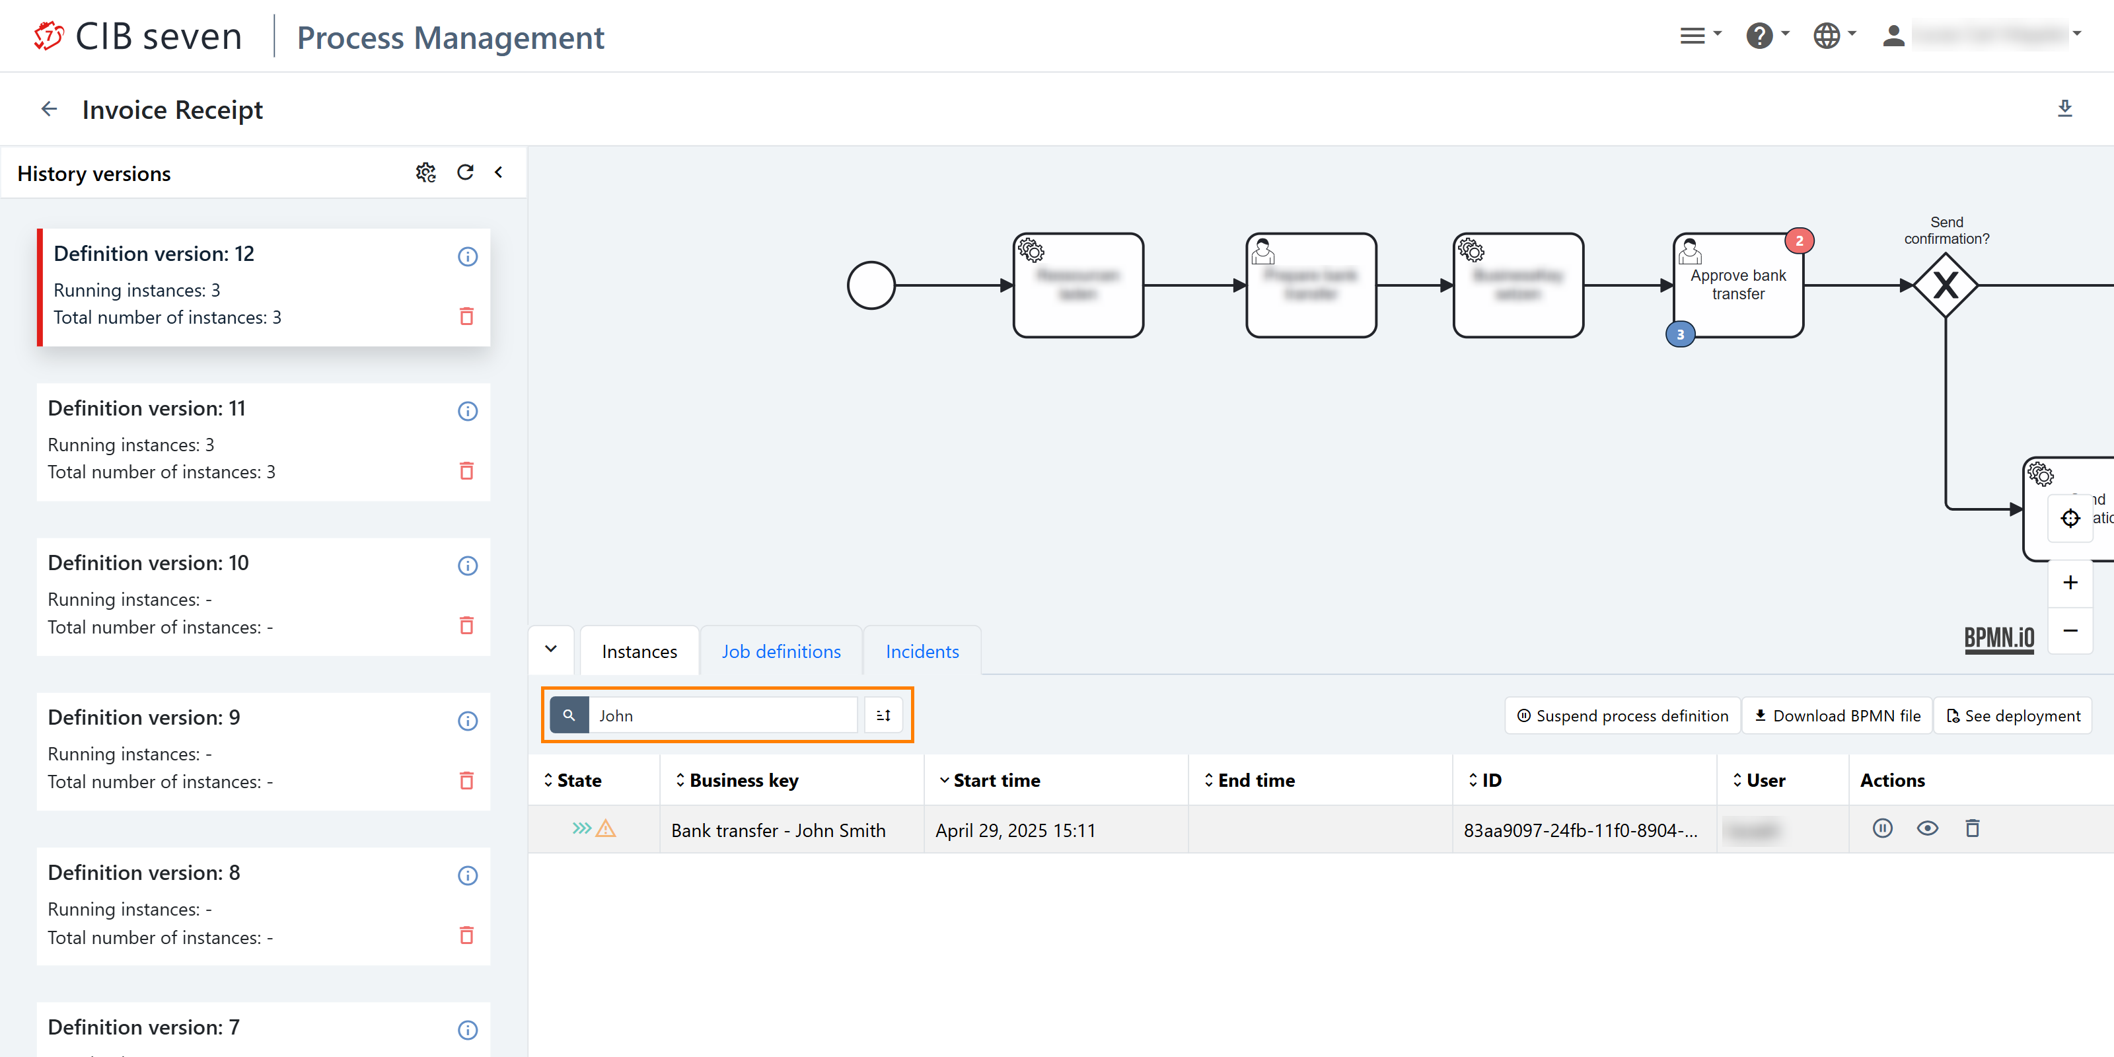Switch to the Job definitions tab
This screenshot has width=2114, height=1057.
click(780, 651)
